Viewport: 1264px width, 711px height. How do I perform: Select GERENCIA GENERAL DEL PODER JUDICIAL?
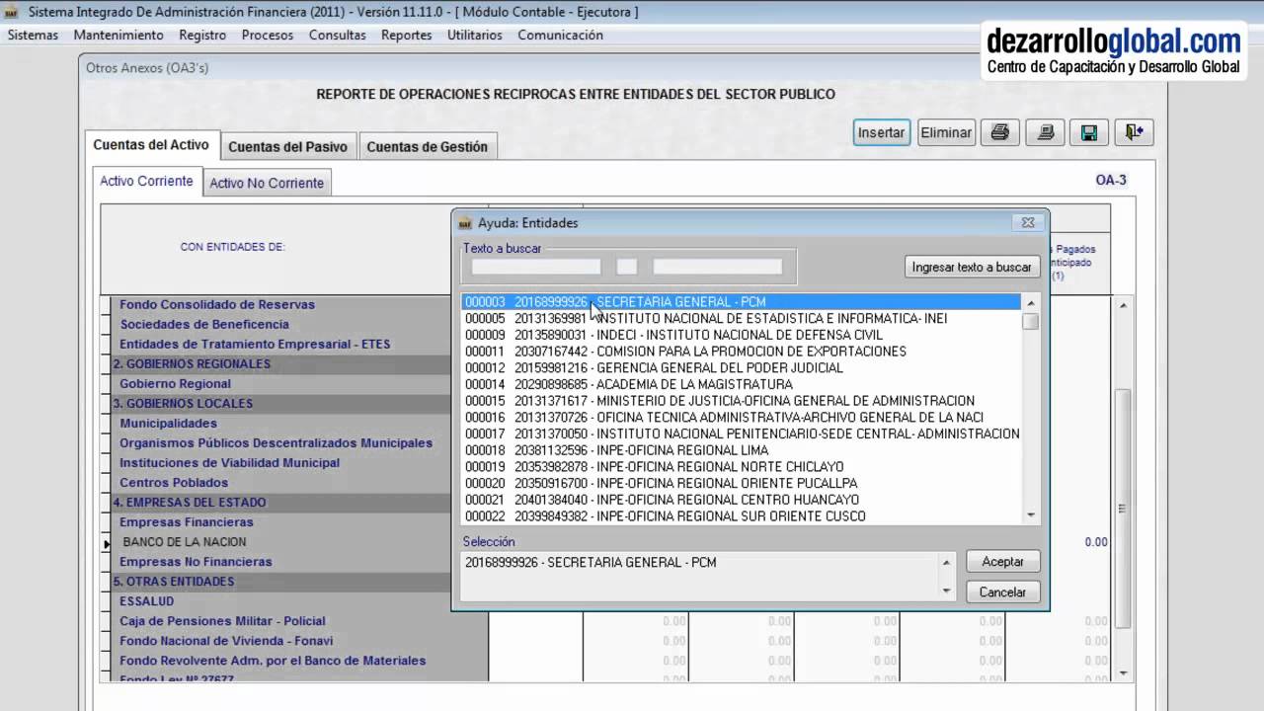[741, 367]
